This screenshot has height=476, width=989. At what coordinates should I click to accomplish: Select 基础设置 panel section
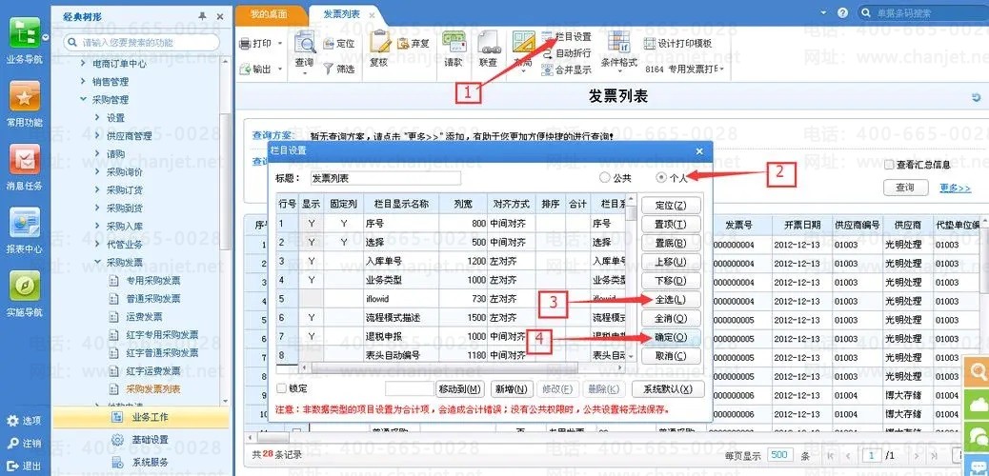tap(141, 440)
